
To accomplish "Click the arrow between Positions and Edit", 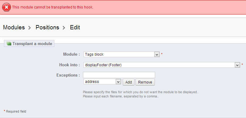I will [x=64, y=28].
